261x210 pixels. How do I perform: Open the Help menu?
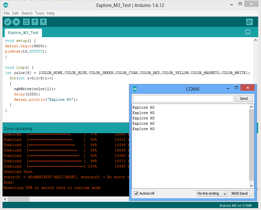[50, 13]
